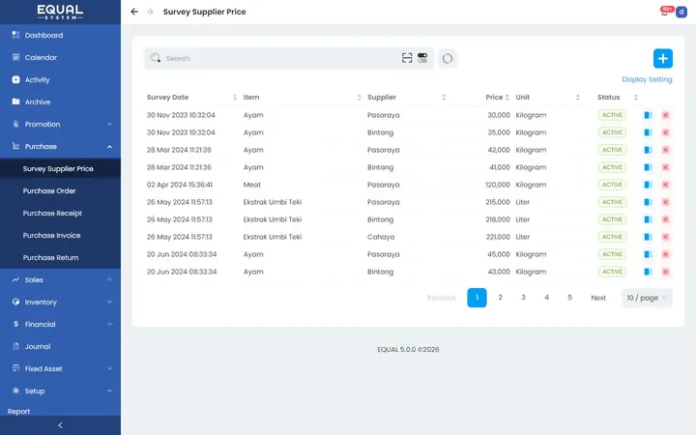
Task: Click the 'Meat' item cell
Action: [x=251, y=185]
